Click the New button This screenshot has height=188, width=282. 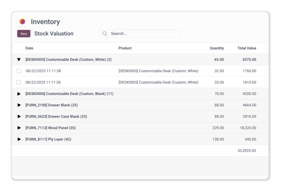click(24, 34)
